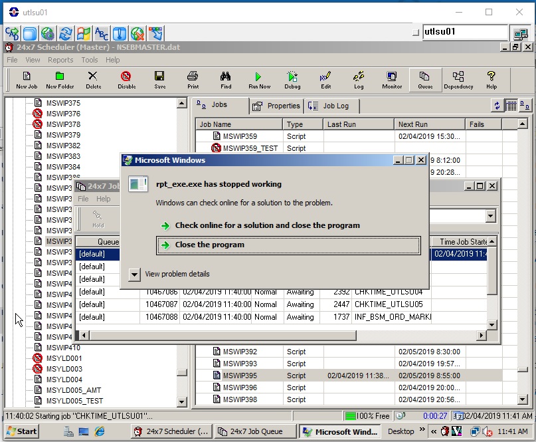This screenshot has width=536, height=442.
Task: Click the Debug toolbar icon
Action: (x=292, y=80)
